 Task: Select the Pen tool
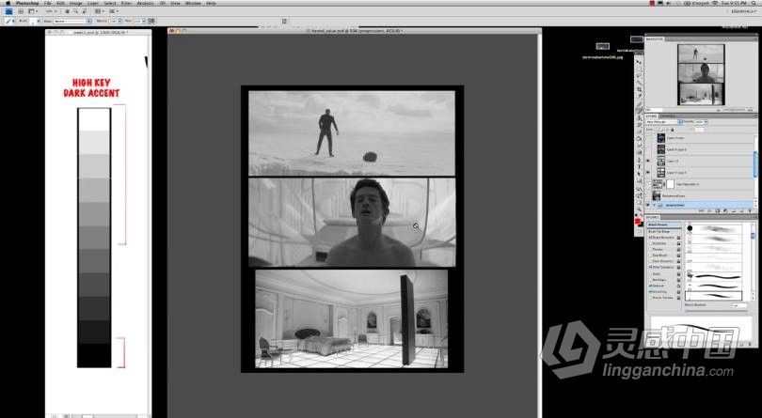coord(639,160)
